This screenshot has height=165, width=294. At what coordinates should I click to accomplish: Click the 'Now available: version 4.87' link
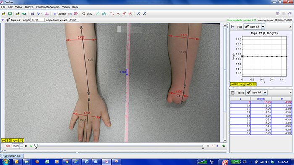[241, 20]
